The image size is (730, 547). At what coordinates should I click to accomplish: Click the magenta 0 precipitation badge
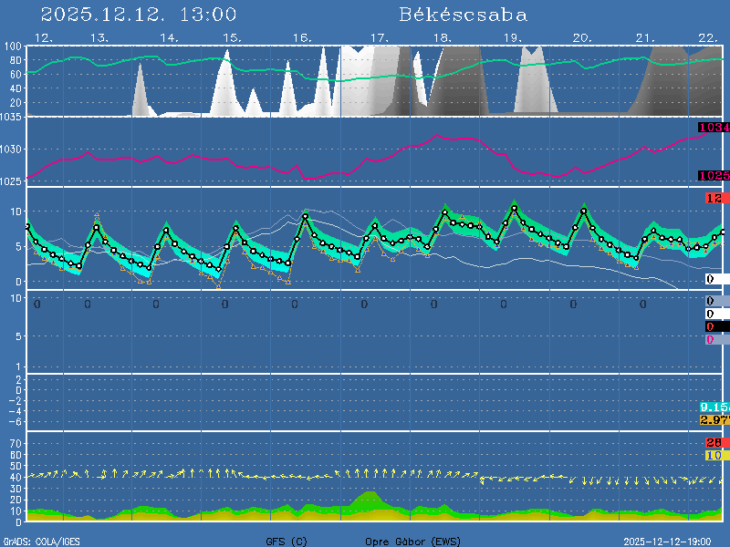point(710,339)
